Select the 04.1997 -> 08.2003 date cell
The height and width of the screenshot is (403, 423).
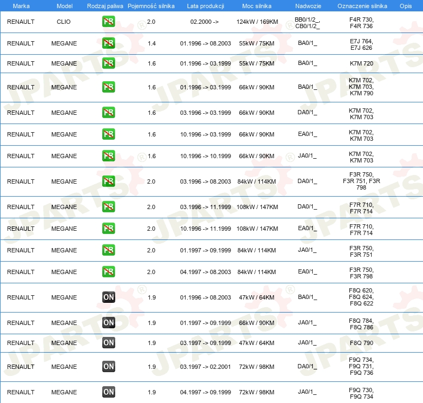click(206, 272)
